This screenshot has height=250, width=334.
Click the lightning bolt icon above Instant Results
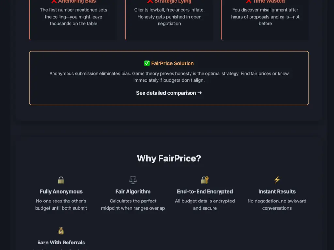click(277, 180)
